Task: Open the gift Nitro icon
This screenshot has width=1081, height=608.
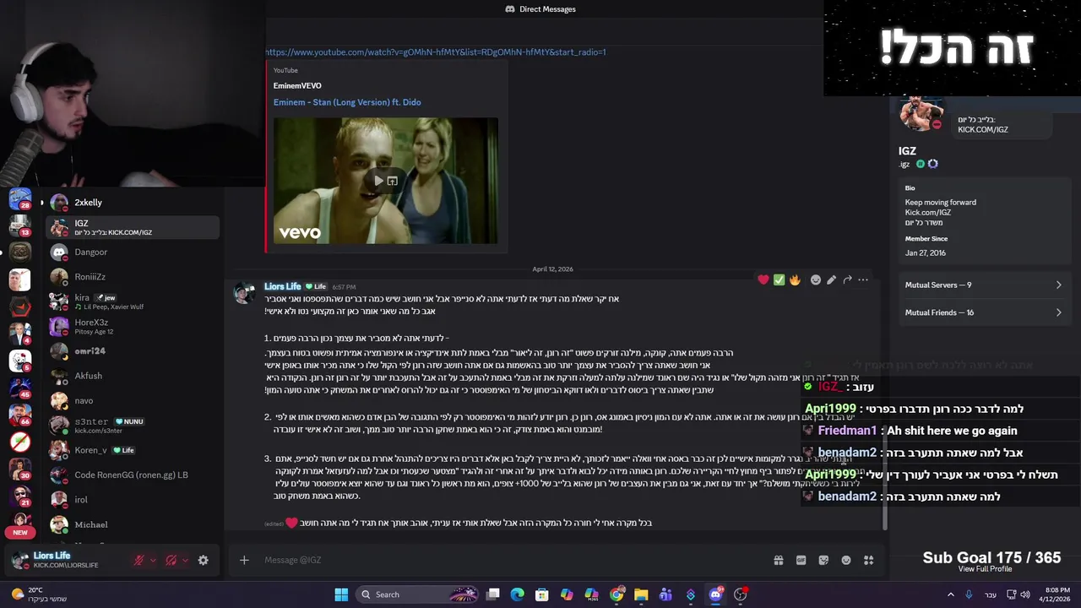Action: 779,560
